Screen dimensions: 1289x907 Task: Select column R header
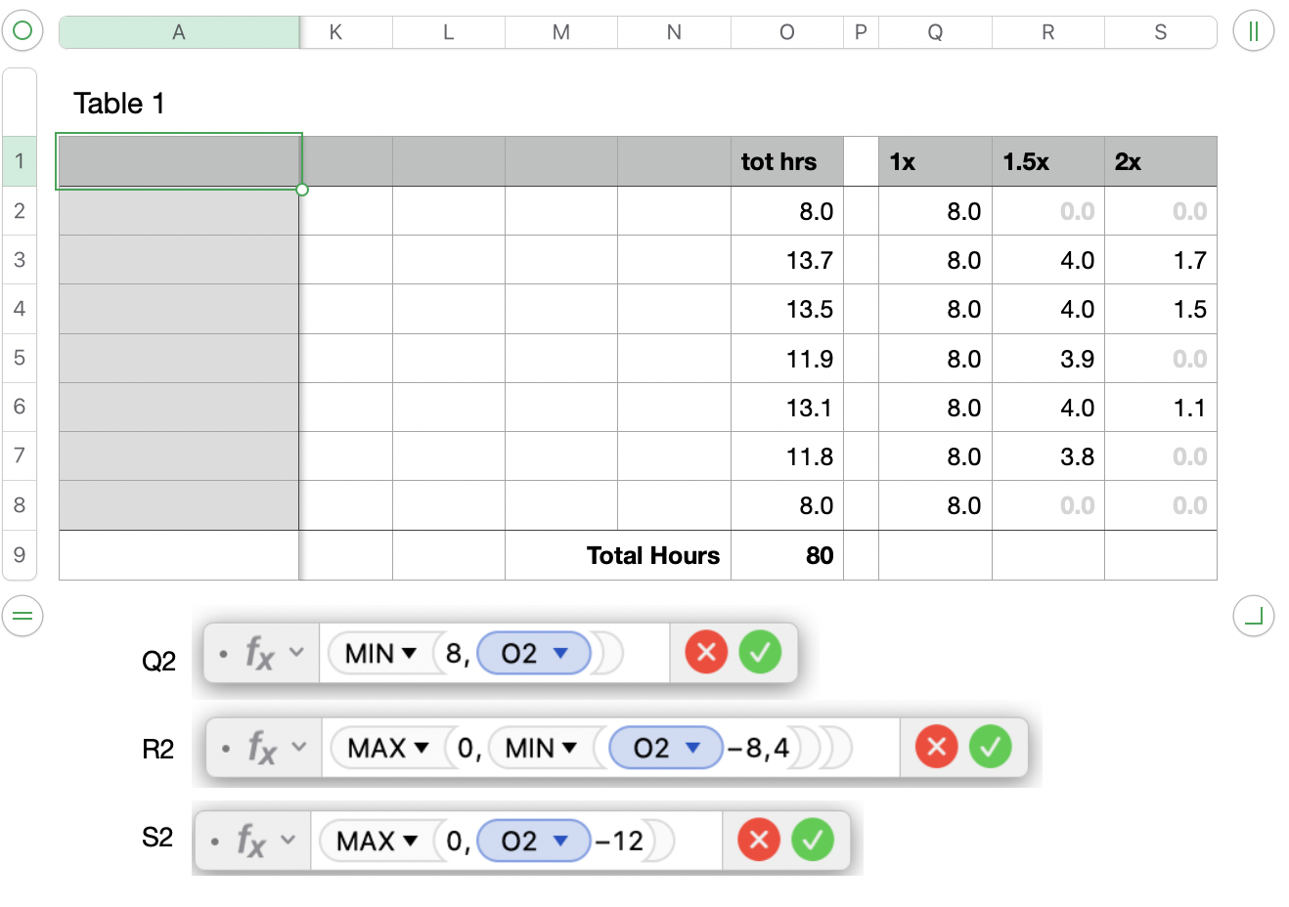pyautogui.click(x=1047, y=32)
